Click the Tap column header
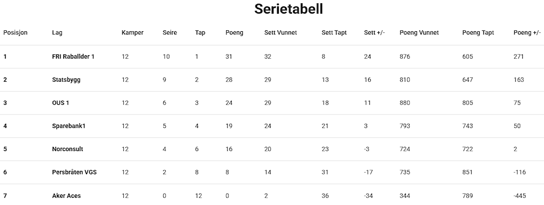The height and width of the screenshot is (205, 544). pyautogui.click(x=200, y=32)
